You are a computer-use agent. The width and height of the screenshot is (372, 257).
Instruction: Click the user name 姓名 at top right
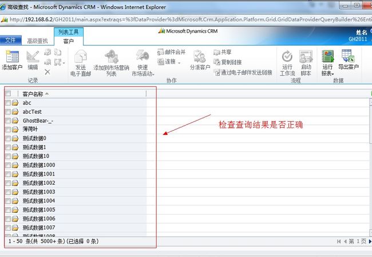point(362,32)
